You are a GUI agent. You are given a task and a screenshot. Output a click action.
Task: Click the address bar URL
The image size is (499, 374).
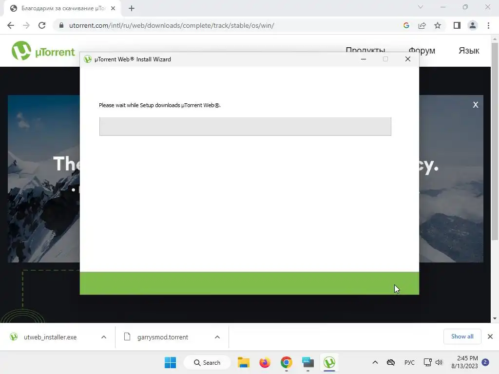[x=172, y=25]
